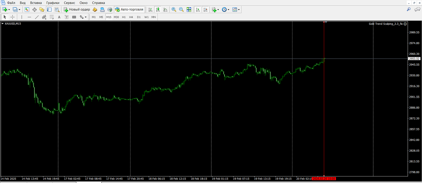
Task: Show the Market Watch window
Action: [x=27, y=9]
